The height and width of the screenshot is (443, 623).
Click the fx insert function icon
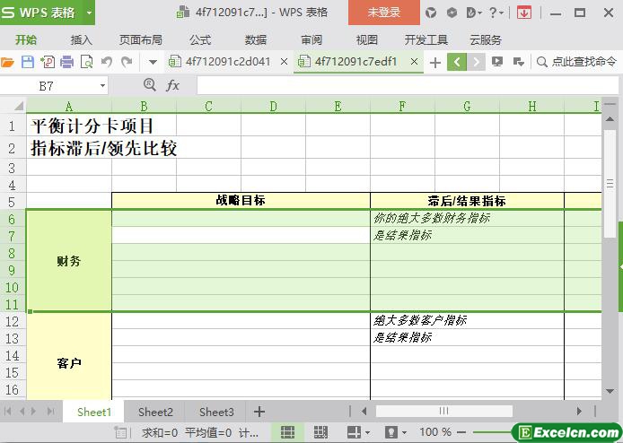pyautogui.click(x=172, y=85)
